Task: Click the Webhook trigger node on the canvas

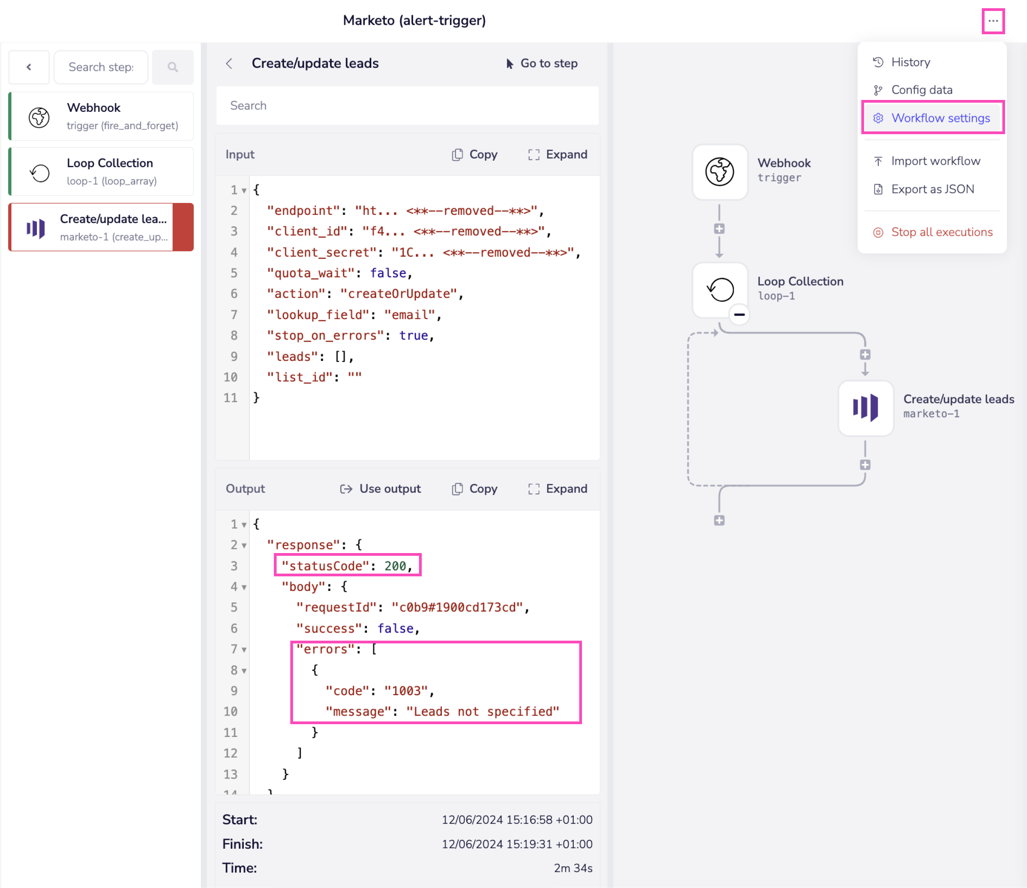Action: 719,172
